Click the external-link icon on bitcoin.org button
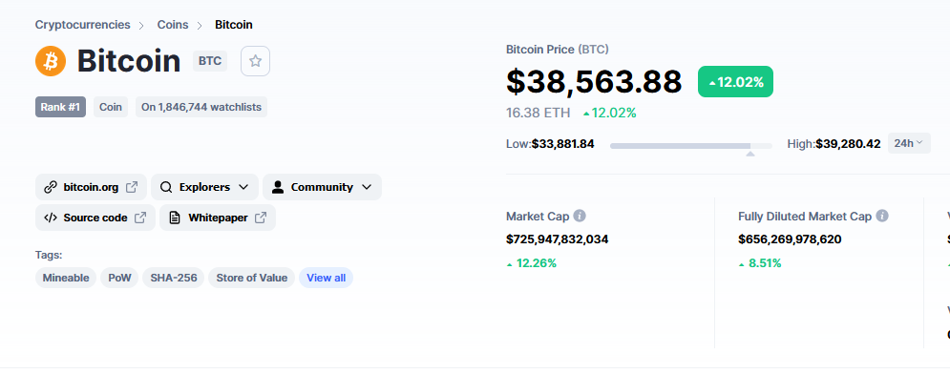This screenshot has height=374, width=950. [x=132, y=187]
